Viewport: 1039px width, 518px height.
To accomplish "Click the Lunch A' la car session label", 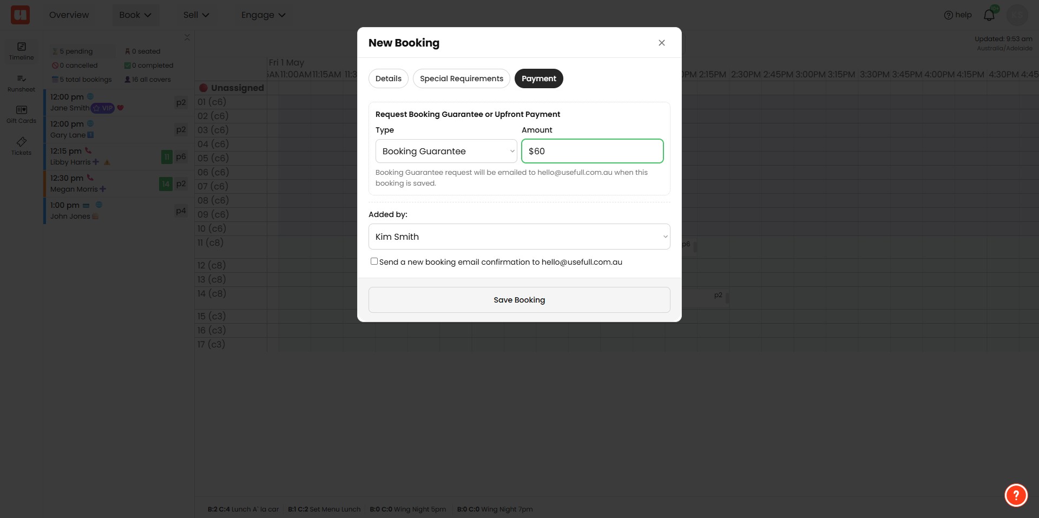I will [244, 509].
